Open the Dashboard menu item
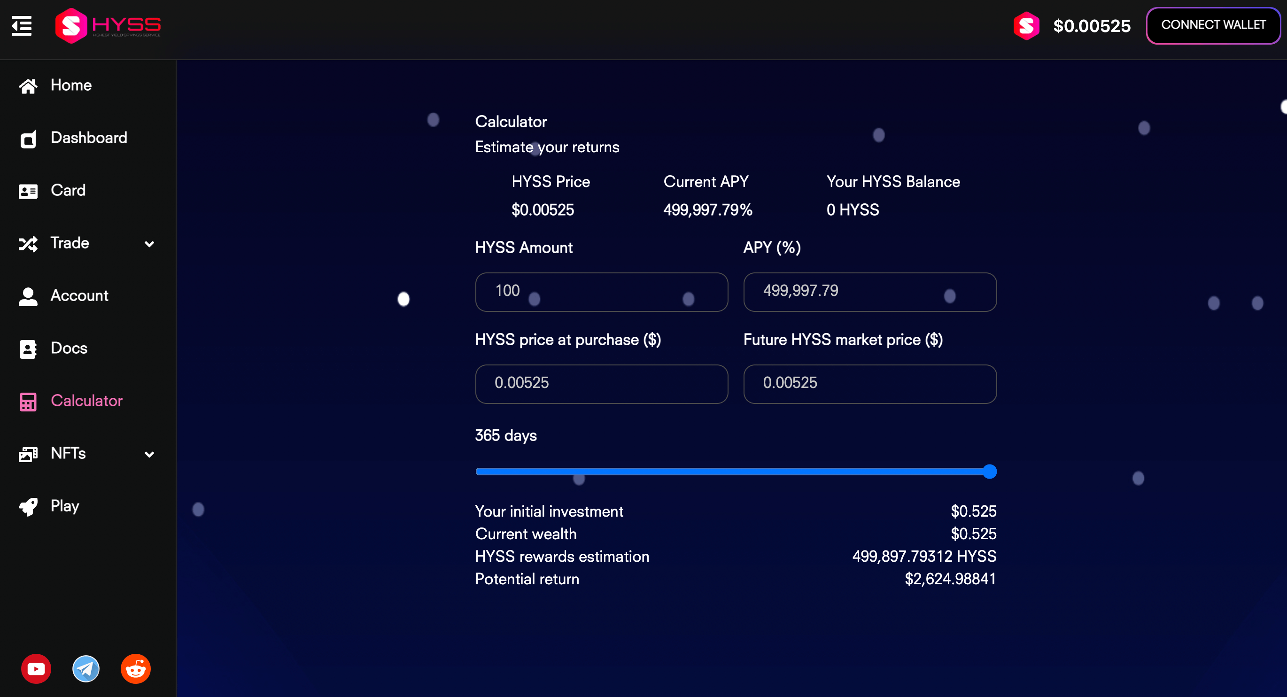1287x697 pixels. [89, 138]
